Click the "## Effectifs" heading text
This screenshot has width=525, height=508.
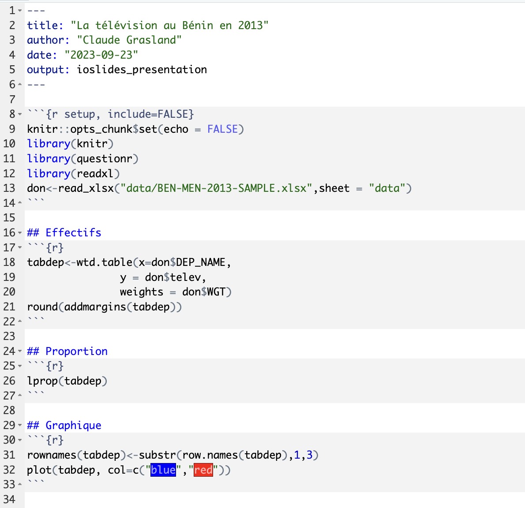click(x=64, y=232)
